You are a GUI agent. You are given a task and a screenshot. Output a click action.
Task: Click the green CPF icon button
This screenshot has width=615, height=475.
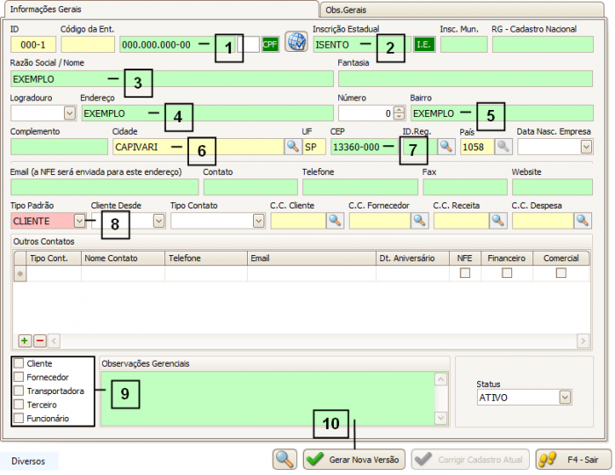[271, 44]
